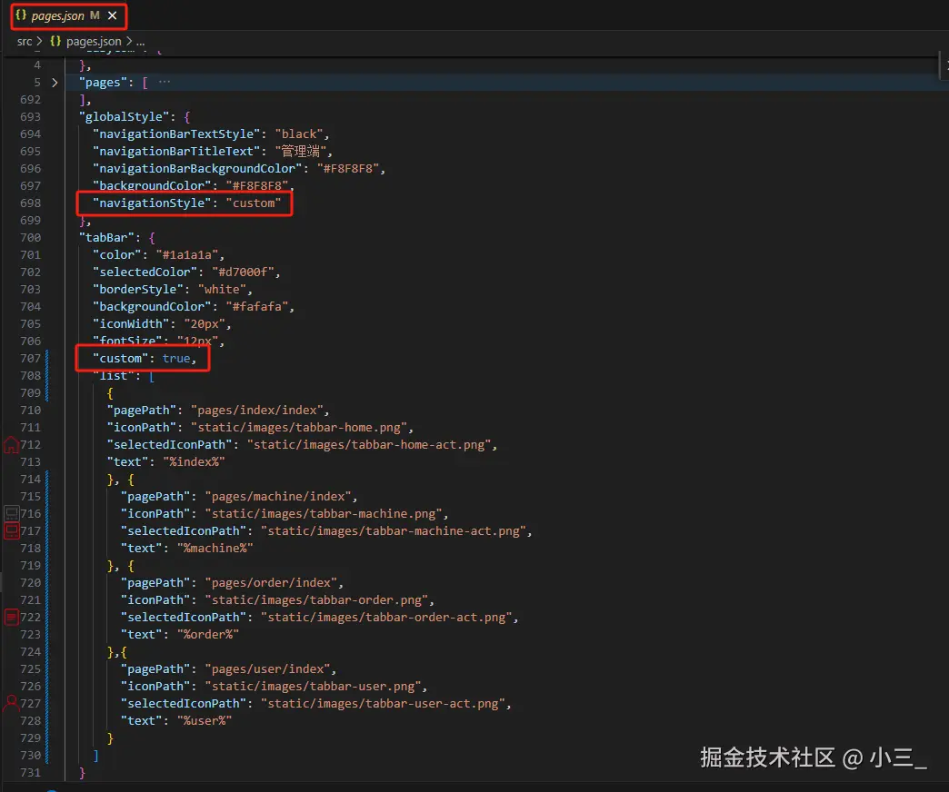
Task: Click the true value on line 707
Action: click(x=176, y=359)
